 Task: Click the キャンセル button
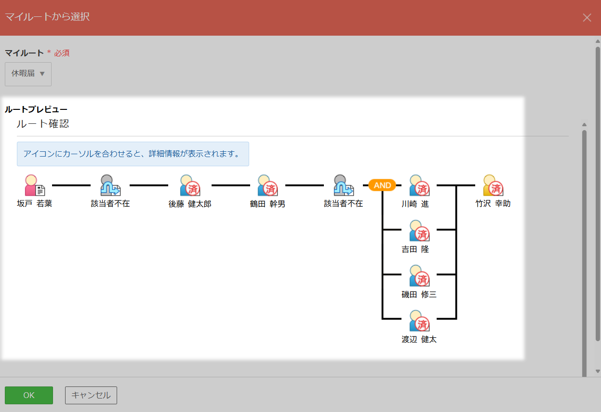(x=91, y=395)
